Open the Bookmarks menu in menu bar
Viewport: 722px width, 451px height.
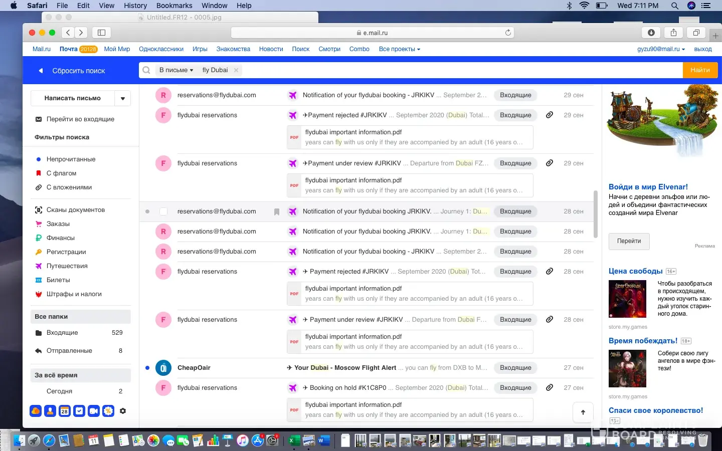click(174, 6)
